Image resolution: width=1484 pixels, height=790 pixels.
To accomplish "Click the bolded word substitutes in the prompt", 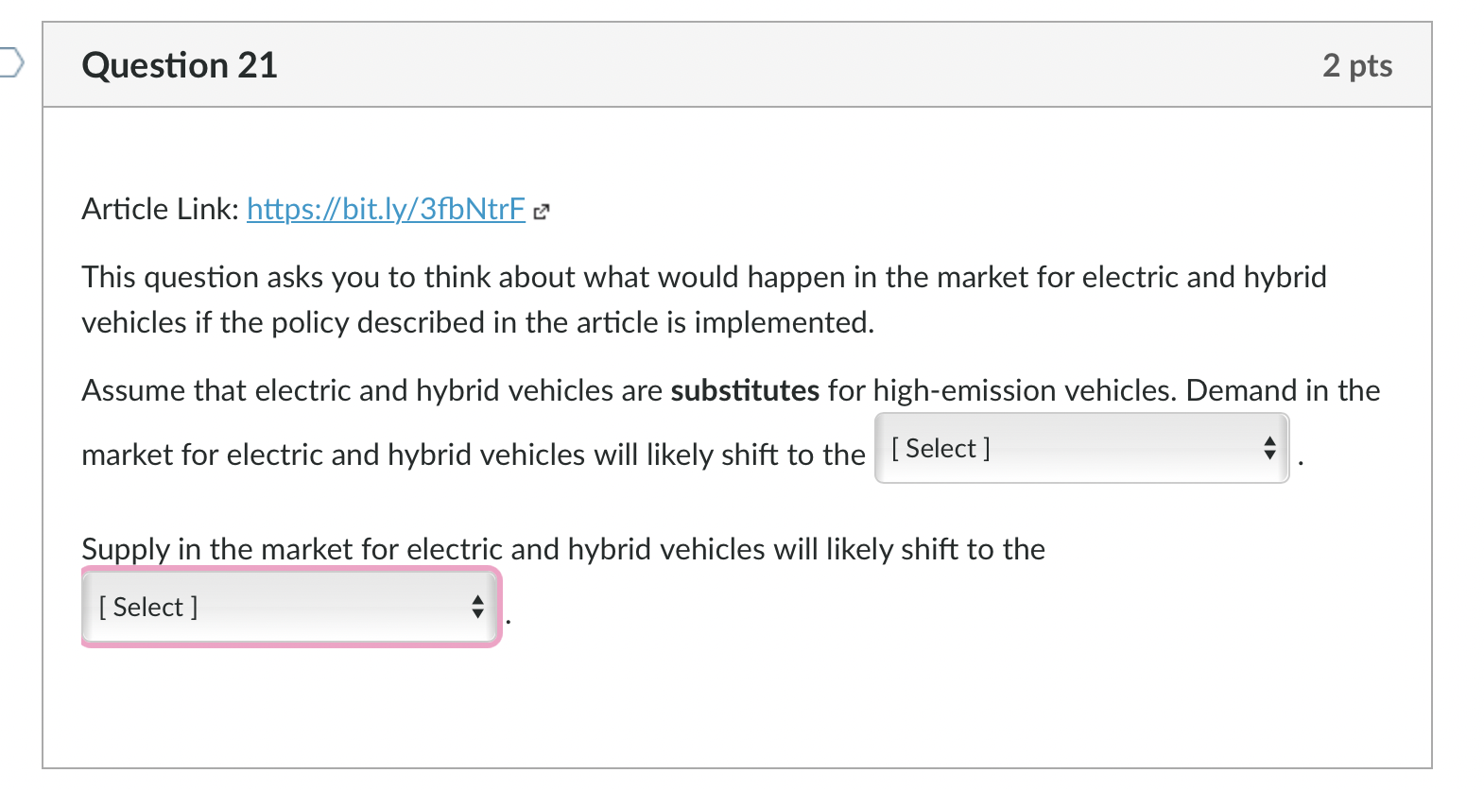I will click(x=745, y=389).
